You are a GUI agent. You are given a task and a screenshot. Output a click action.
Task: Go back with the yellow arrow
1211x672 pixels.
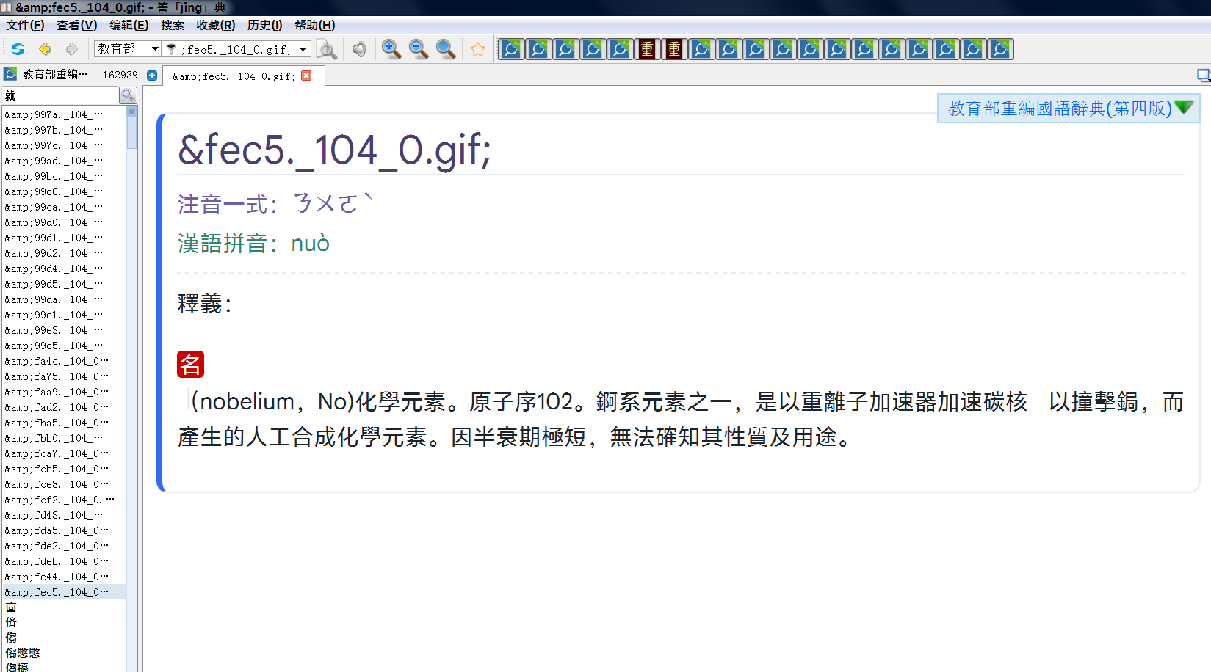click(x=45, y=49)
